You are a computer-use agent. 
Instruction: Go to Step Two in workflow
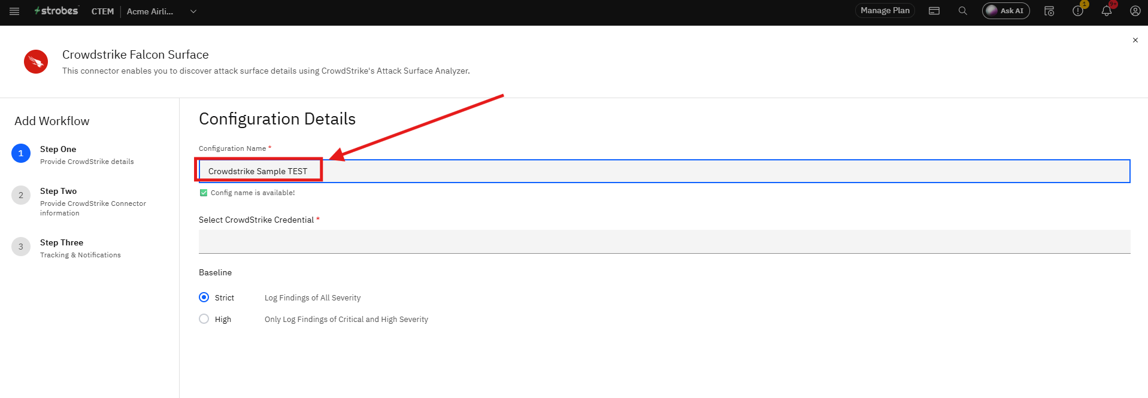point(78,201)
